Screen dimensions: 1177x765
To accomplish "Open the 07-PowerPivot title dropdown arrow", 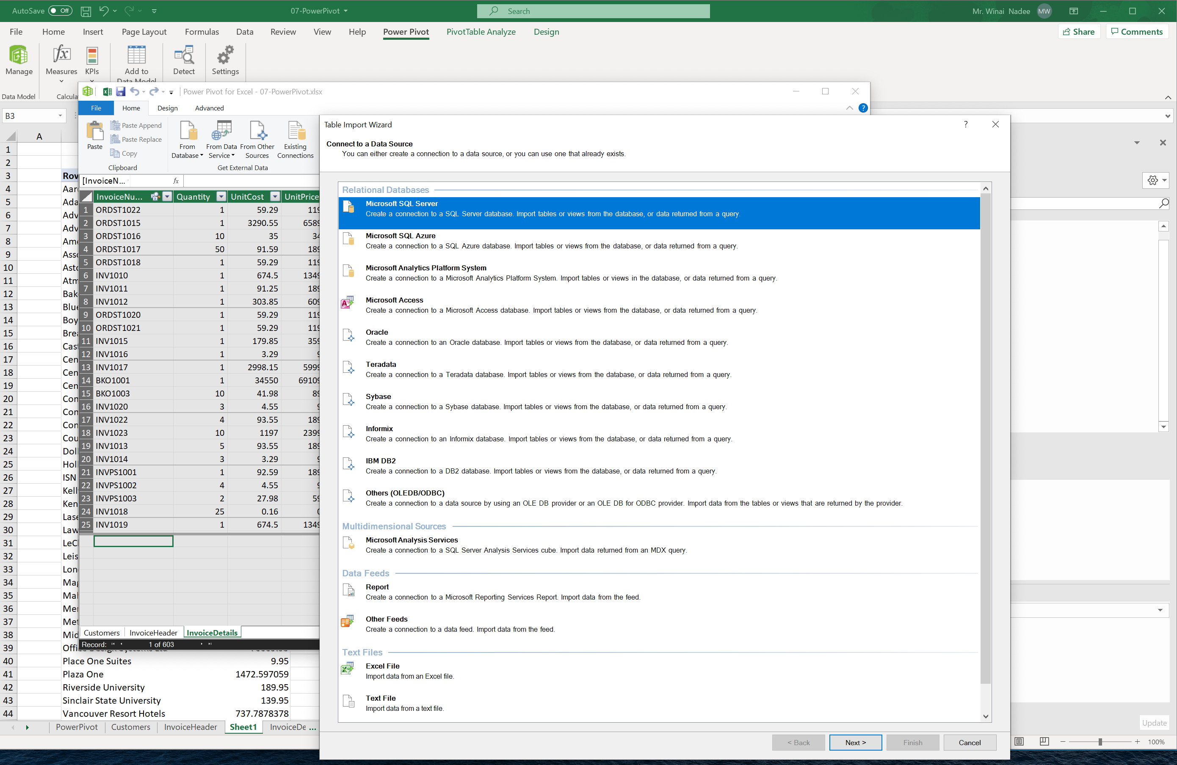I will tap(345, 11).
